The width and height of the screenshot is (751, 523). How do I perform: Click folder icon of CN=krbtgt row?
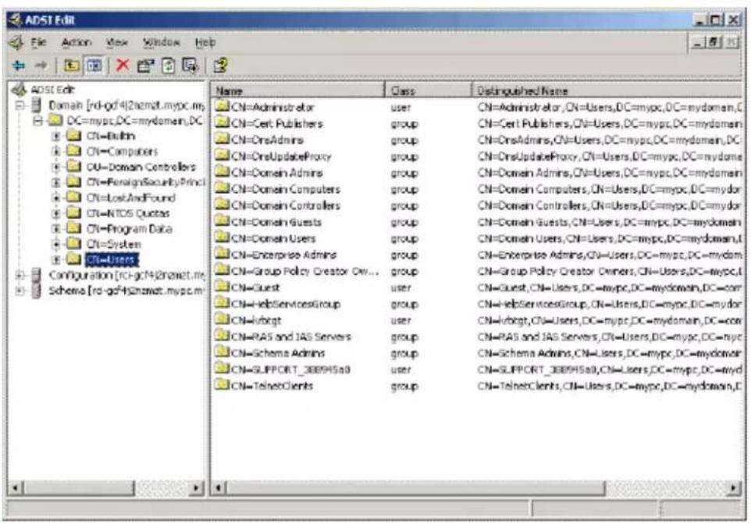[222, 320]
